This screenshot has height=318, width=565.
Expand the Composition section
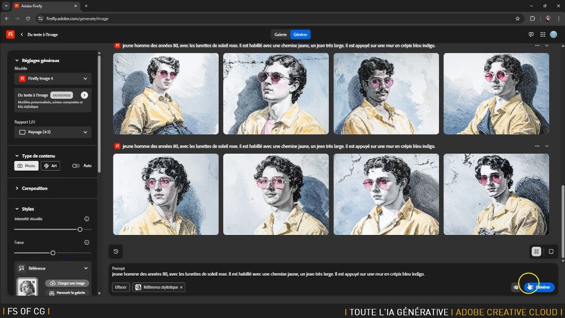(17, 188)
